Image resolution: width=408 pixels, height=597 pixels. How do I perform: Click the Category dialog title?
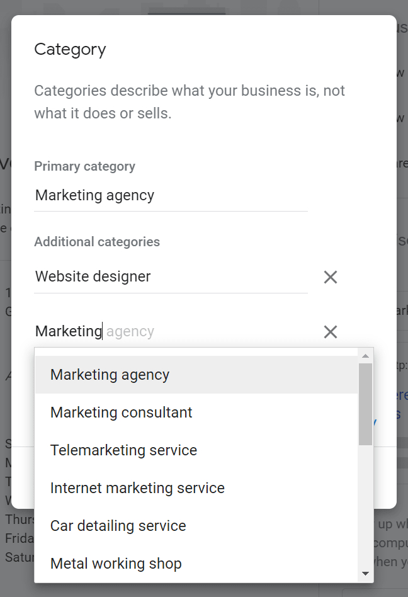tap(70, 50)
